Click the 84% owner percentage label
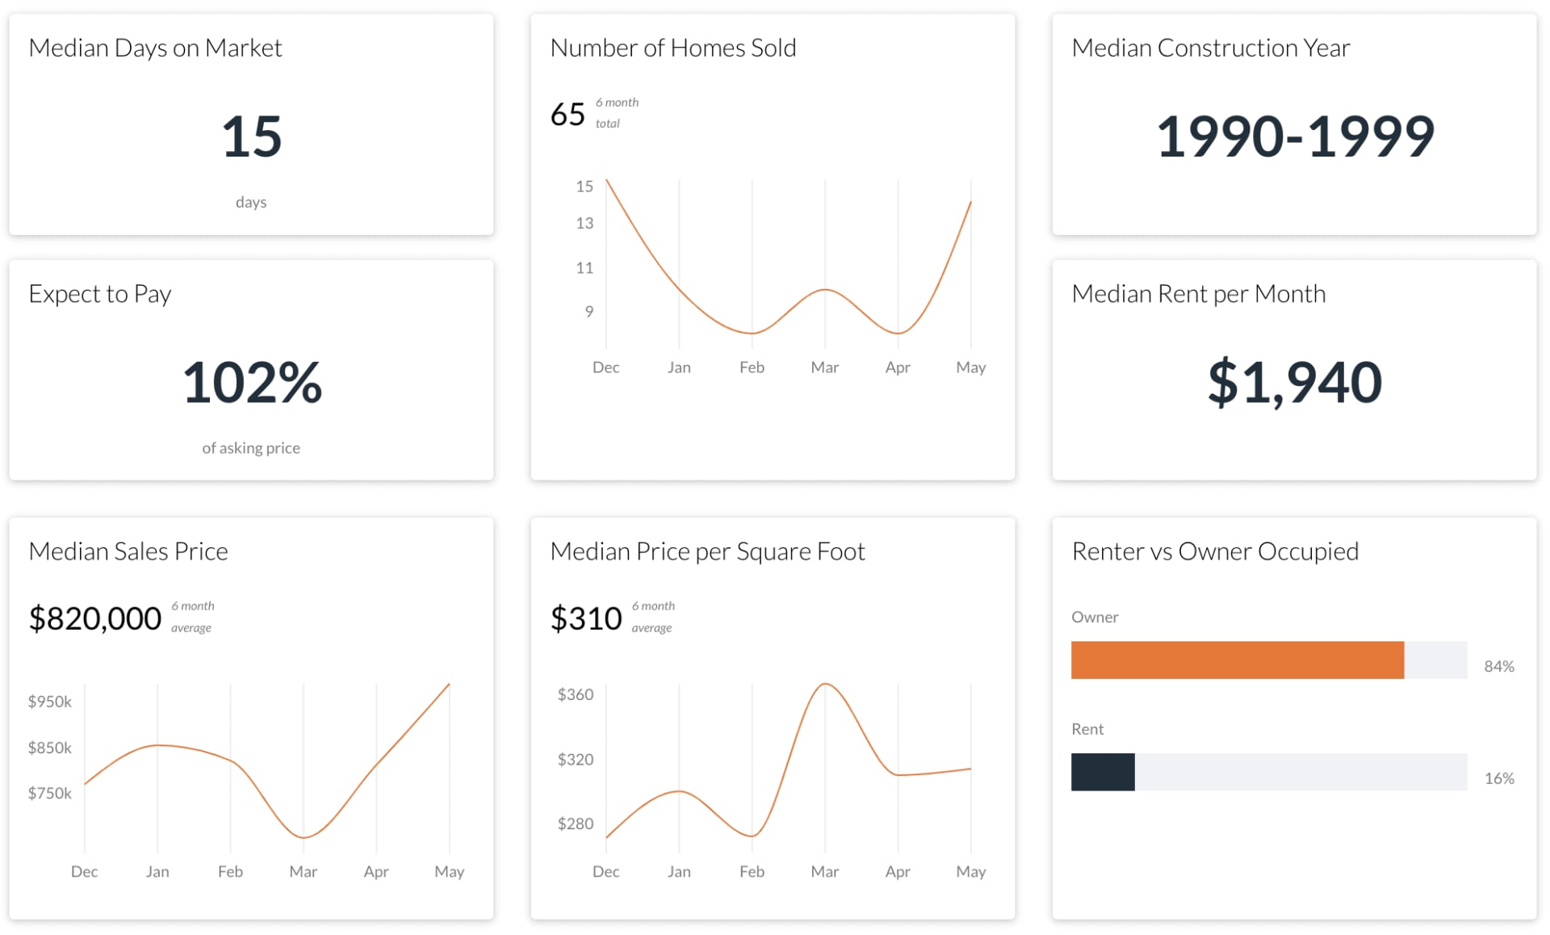 point(1498,666)
